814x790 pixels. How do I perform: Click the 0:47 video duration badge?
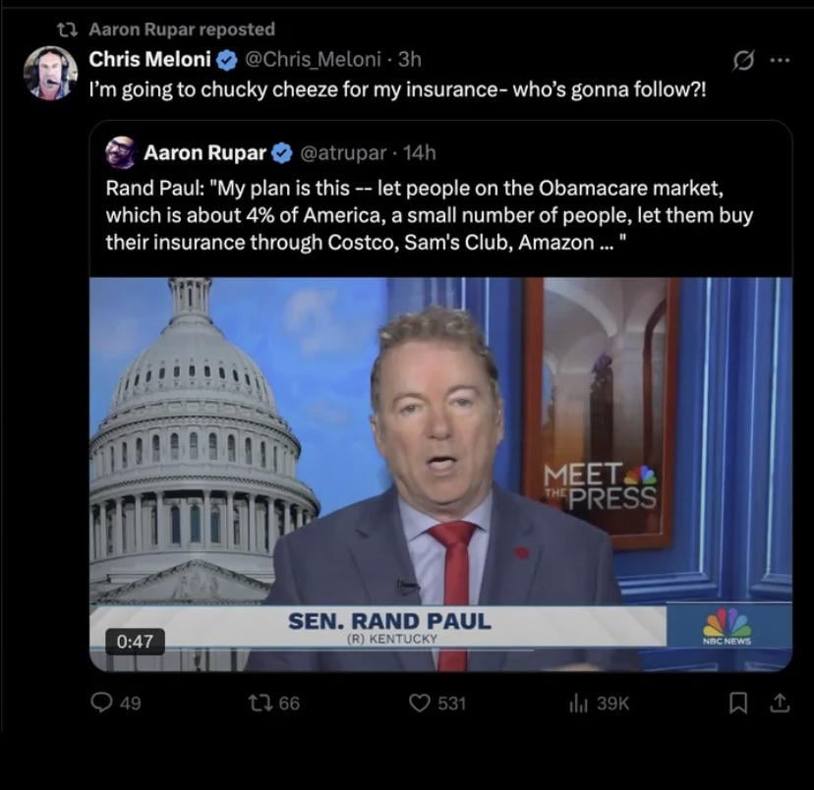point(135,642)
